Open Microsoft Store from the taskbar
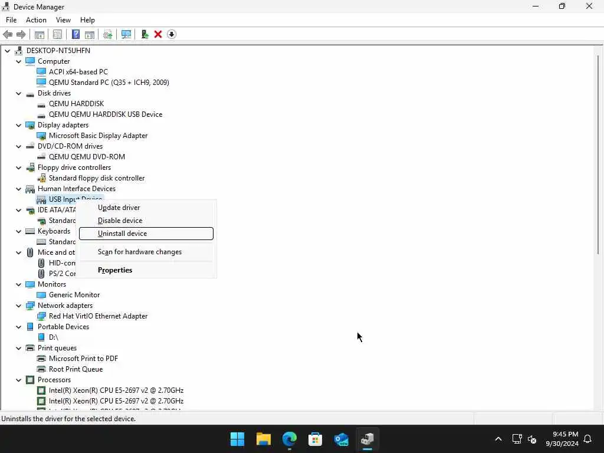The width and height of the screenshot is (604, 453). [x=315, y=439]
